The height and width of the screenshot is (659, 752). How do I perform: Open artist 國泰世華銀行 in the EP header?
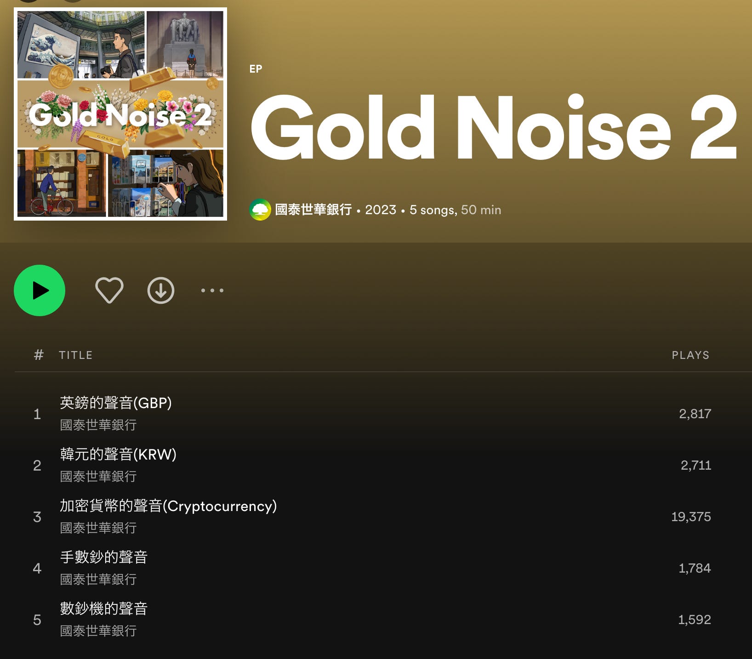(x=313, y=210)
